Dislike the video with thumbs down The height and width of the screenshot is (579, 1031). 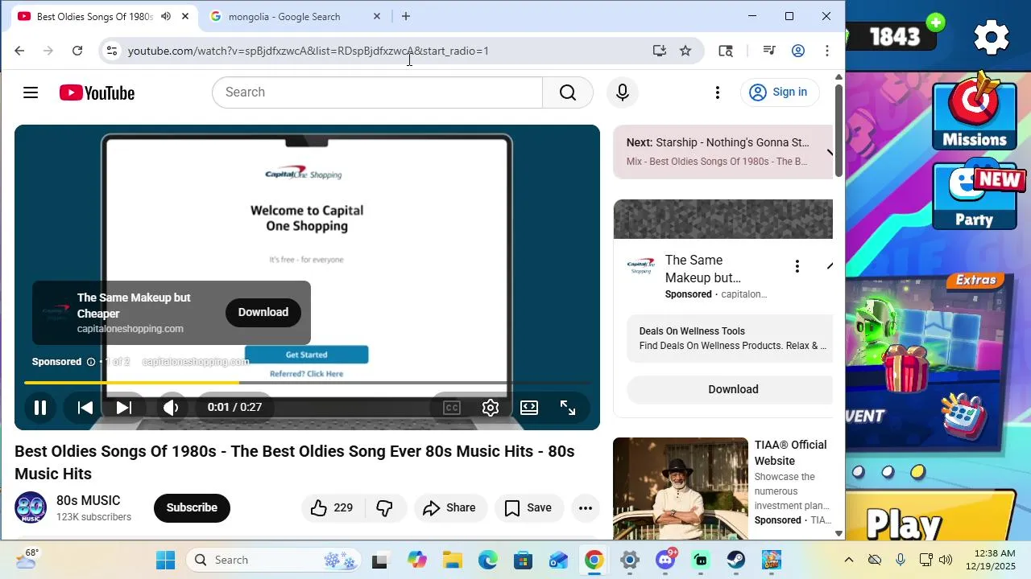click(x=384, y=507)
